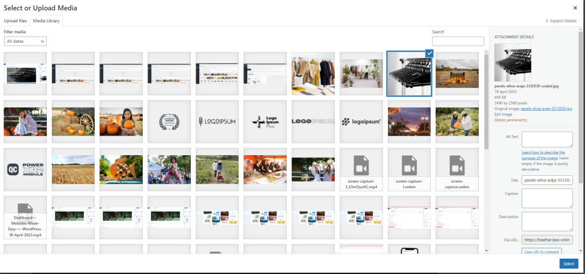Choose the Logo Ipsum Plus logo image
Screen dimensions: 585x274
265,121
